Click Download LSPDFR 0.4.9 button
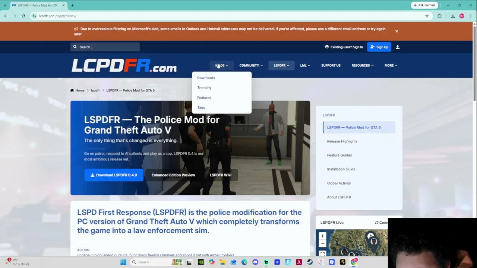Image resolution: width=477 pixels, height=268 pixels. tap(114, 175)
